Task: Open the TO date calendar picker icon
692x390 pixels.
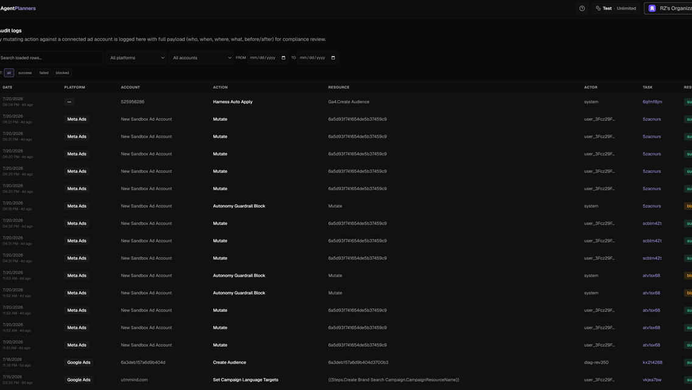Action: coord(333,58)
